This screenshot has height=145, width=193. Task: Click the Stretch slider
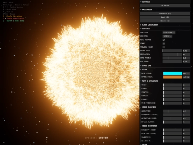tap(173, 92)
